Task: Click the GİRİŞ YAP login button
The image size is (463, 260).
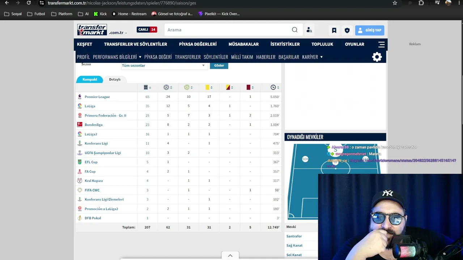Action: click(x=370, y=30)
